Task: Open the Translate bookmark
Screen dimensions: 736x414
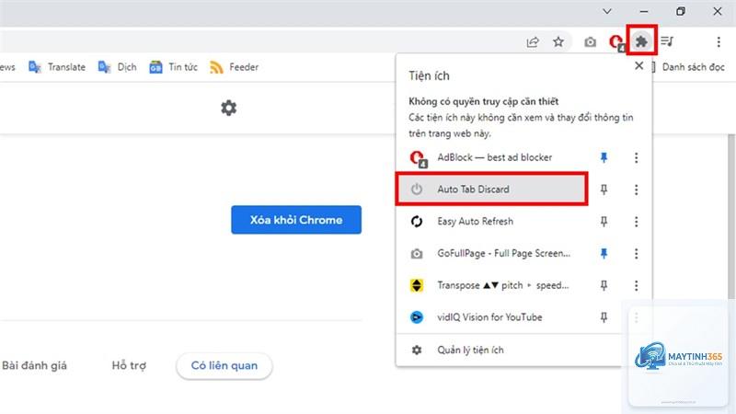Action: click(57, 67)
